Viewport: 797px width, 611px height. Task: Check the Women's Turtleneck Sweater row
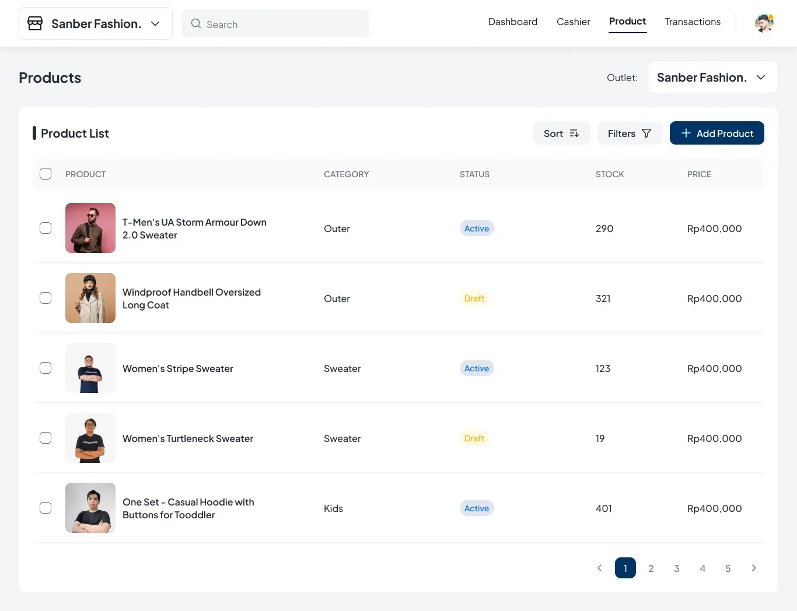(46, 438)
